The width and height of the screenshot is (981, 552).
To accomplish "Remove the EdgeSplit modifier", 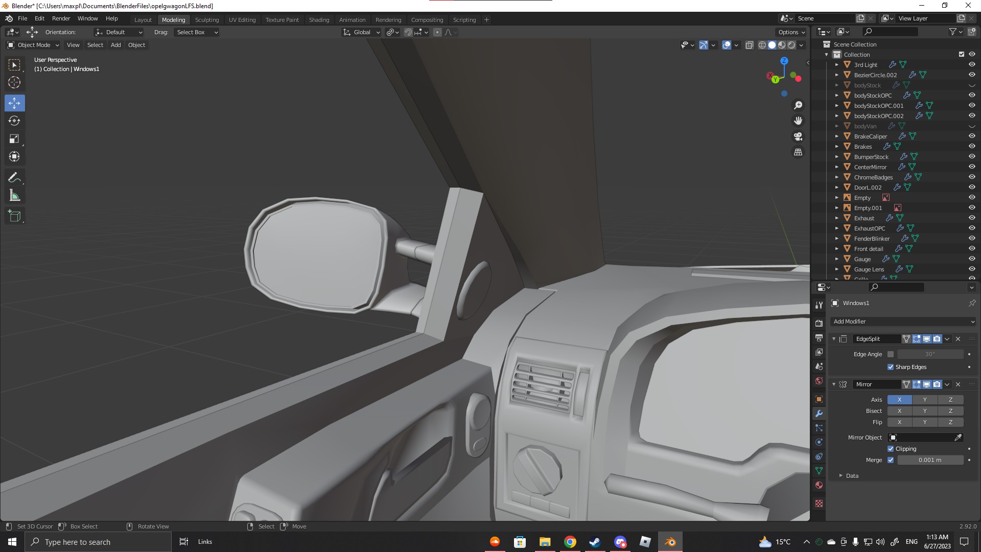I will pyautogui.click(x=958, y=339).
